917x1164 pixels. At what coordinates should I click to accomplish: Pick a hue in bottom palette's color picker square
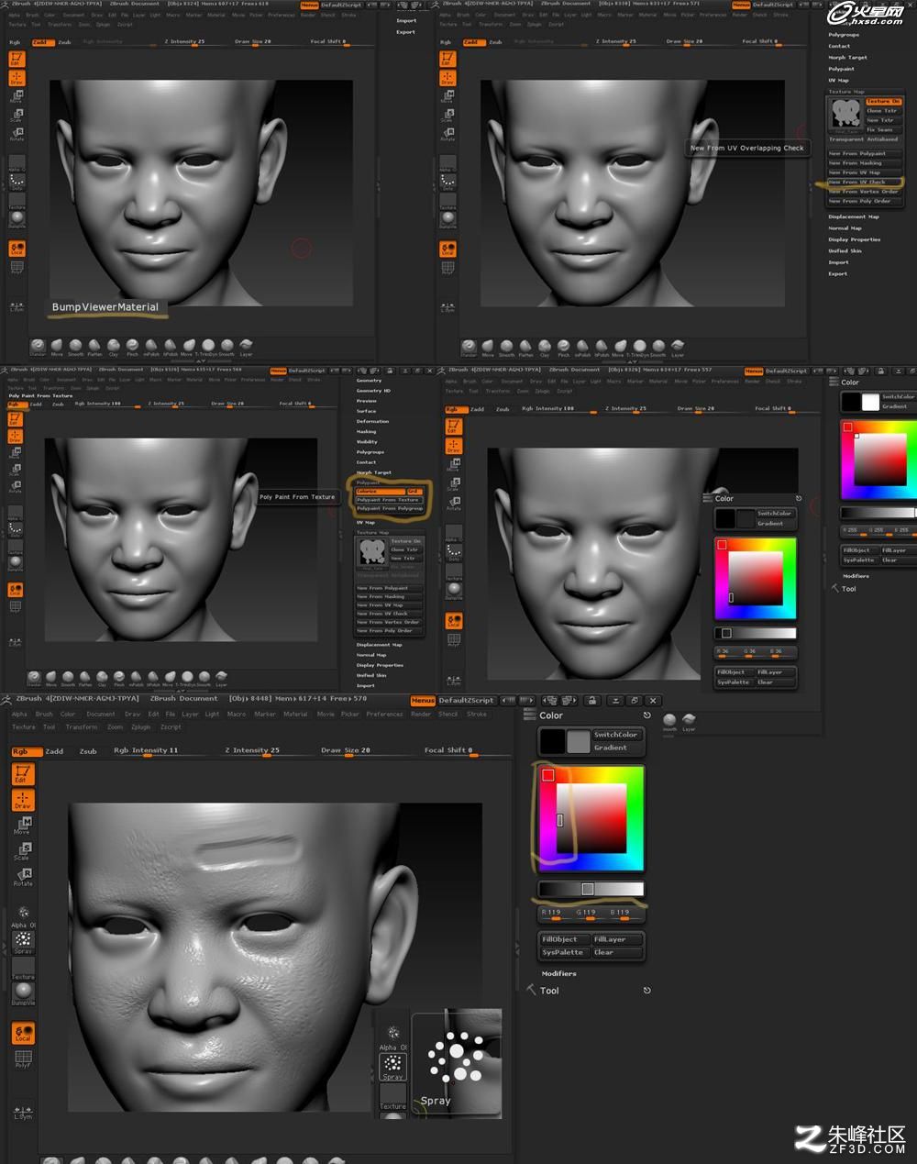pos(591,818)
